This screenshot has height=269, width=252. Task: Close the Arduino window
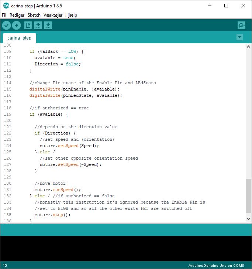pos(243,6)
